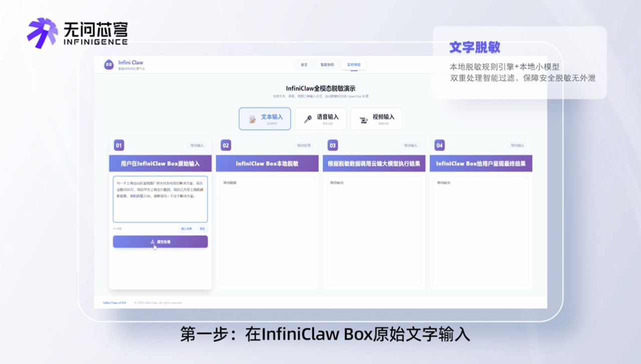Click the document icon on 文本输入 card
This screenshot has height=364, width=641.
[x=251, y=118]
